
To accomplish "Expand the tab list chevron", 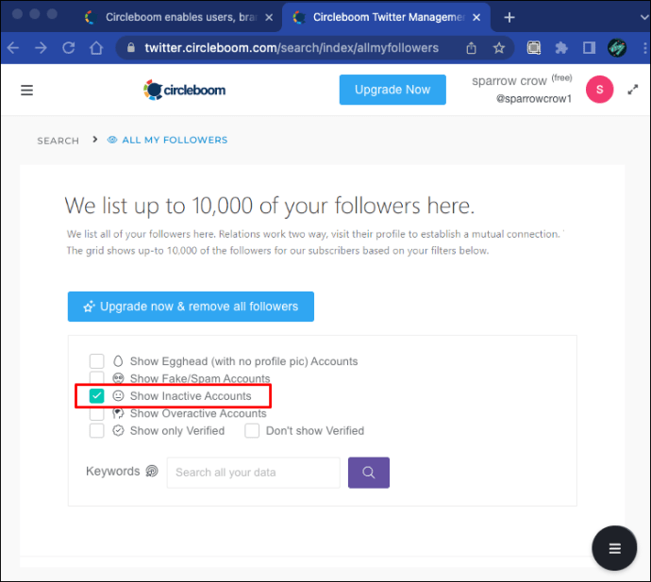I will point(644,17).
